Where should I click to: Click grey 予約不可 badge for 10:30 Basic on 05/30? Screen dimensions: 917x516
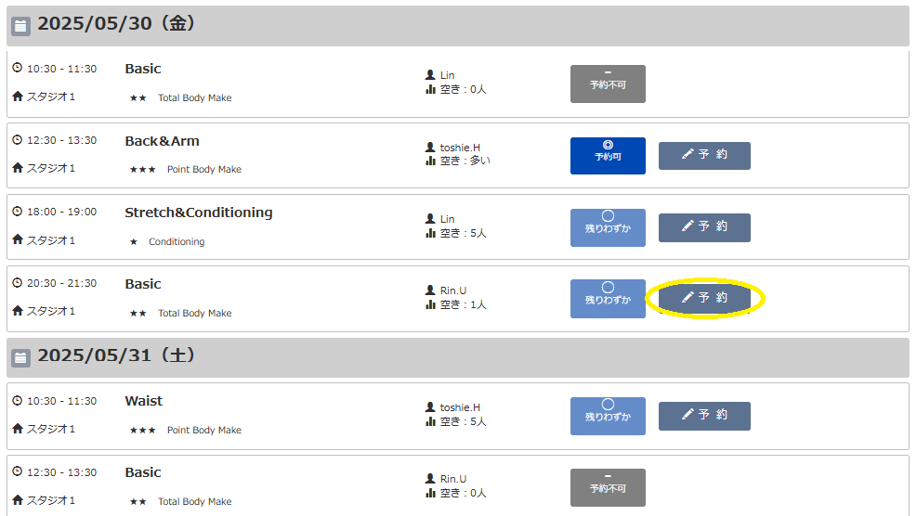608,84
